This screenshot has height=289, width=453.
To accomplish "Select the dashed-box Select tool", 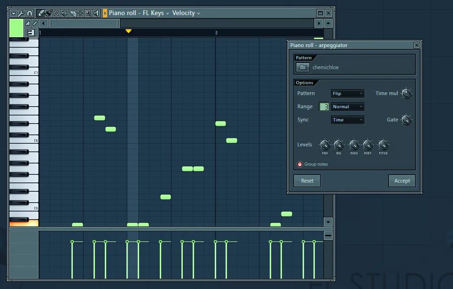I will coord(80,13).
